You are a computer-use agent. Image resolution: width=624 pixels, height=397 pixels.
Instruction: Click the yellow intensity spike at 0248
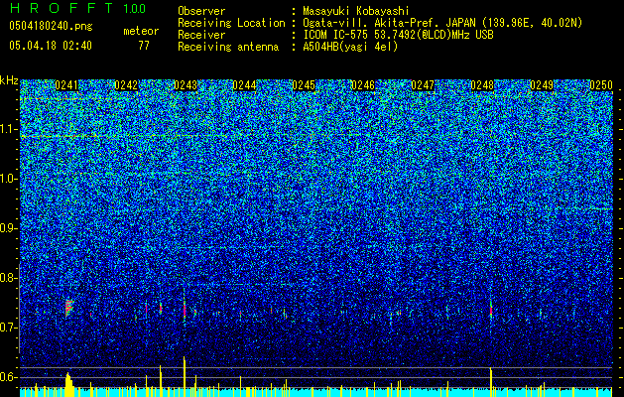pyautogui.click(x=491, y=382)
